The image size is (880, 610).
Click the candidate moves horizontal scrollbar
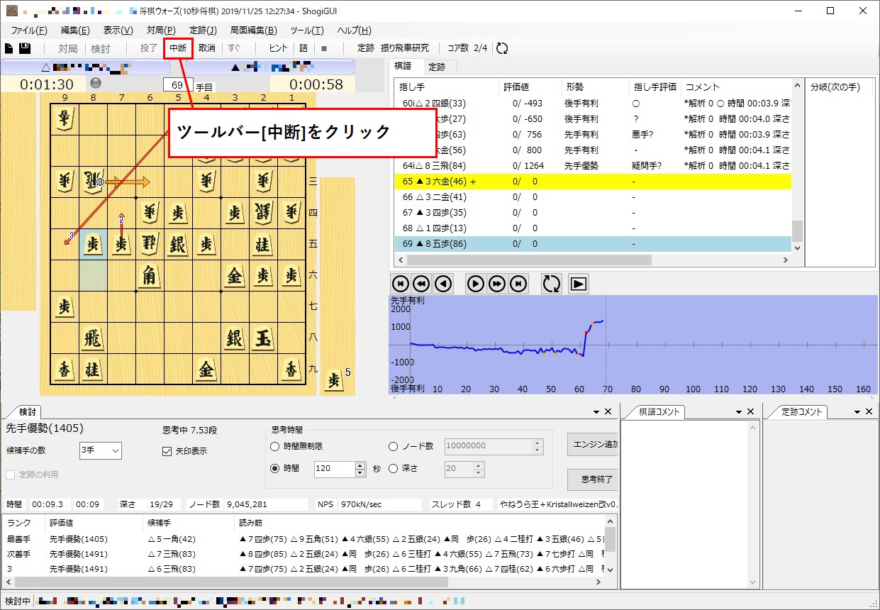(305, 582)
